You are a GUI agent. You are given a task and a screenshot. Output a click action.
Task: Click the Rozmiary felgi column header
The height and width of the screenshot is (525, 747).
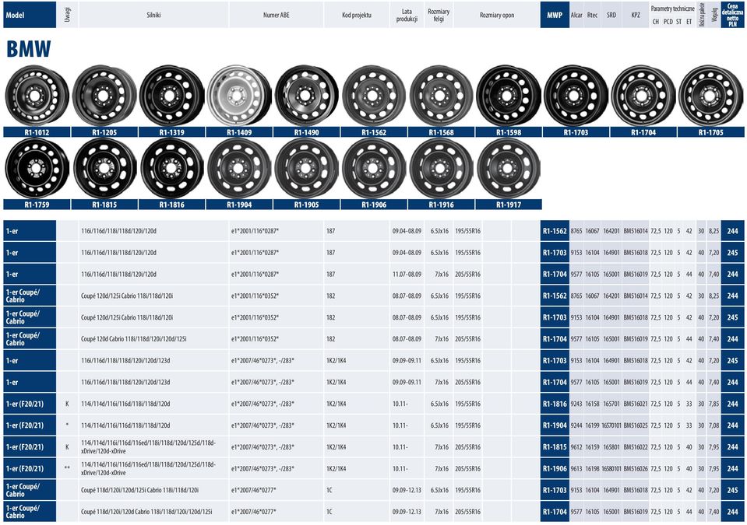click(439, 15)
